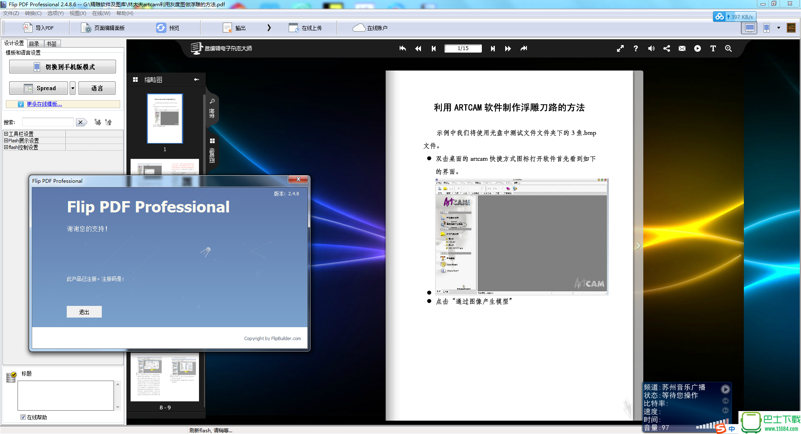
Task: Toggle the 在线帮助 checkbox
Action: click(23, 417)
